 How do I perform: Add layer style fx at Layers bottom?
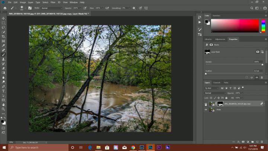[239, 142]
